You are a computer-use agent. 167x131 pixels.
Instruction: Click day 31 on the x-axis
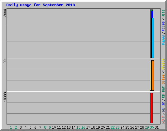click(x=157, y=127)
